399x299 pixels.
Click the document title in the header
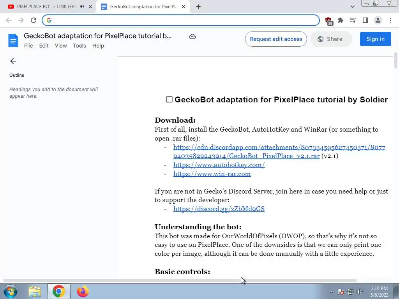point(98,36)
